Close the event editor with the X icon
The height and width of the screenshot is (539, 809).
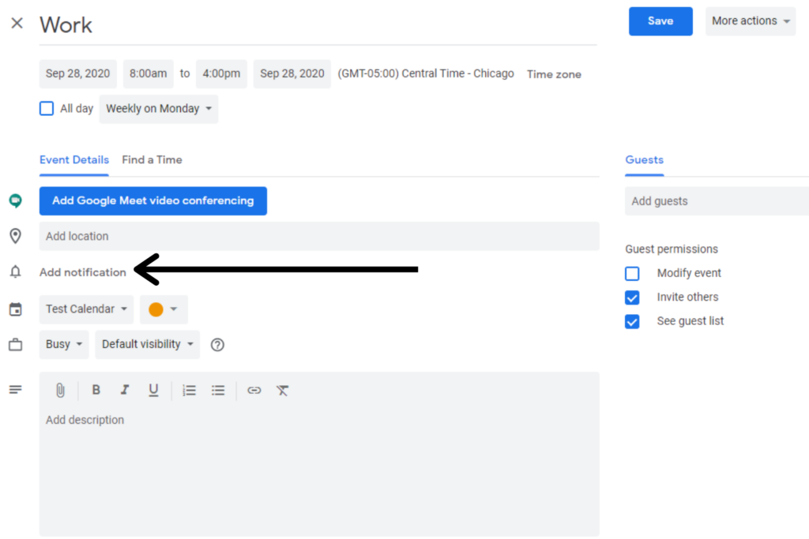[17, 23]
